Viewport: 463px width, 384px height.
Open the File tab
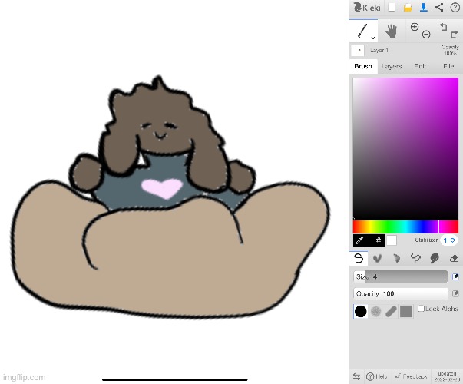[448, 66]
